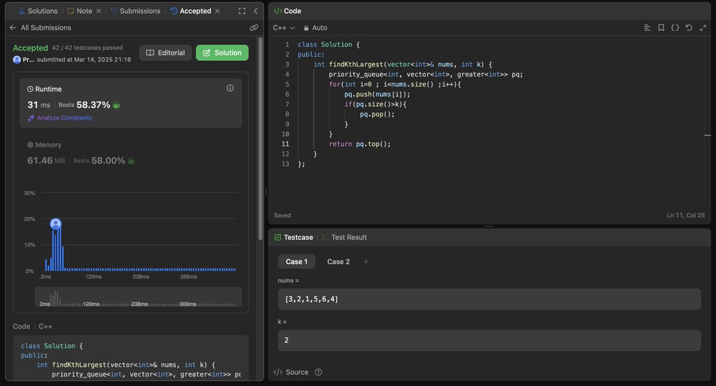Select the Accepted tab

pyautogui.click(x=190, y=11)
